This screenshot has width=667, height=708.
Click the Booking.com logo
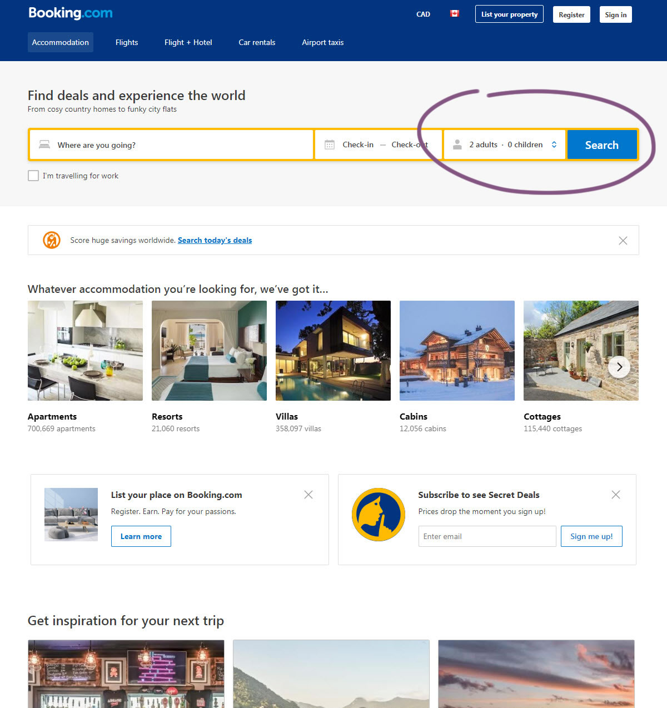71,13
